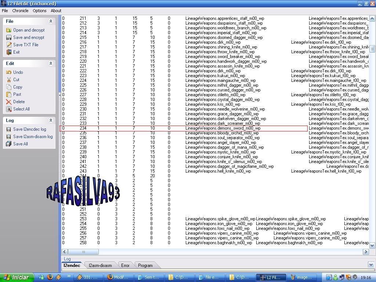376x282 pixels.
Task: Select the LineageWeapons.angel_slayer_m00_wp entry
Action: (x=221, y=143)
